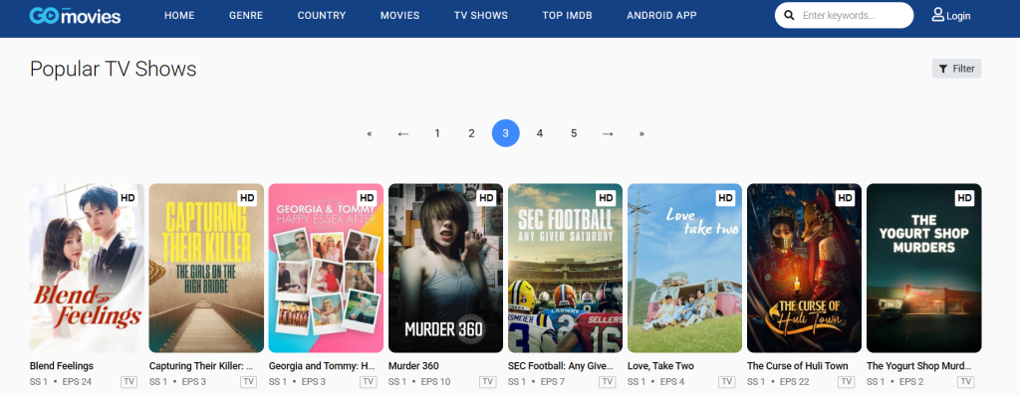This screenshot has height=396, width=1020.
Task: Click the HD badge on Georgia & Tommy poster
Action: click(x=367, y=198)
